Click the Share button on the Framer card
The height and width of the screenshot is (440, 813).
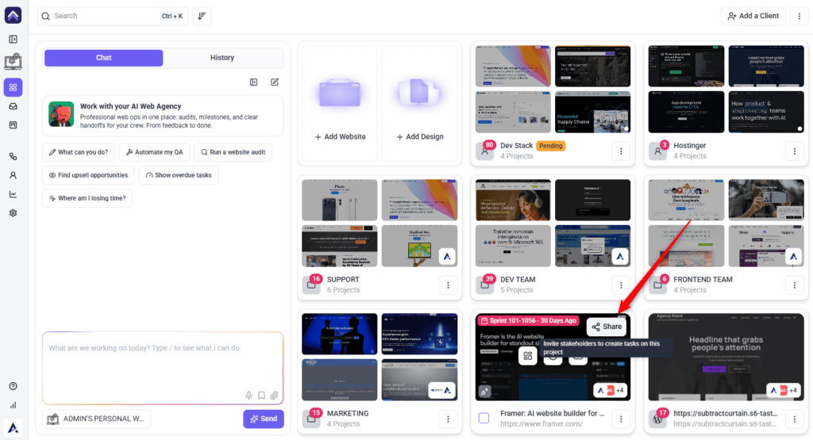click(607, 327)
